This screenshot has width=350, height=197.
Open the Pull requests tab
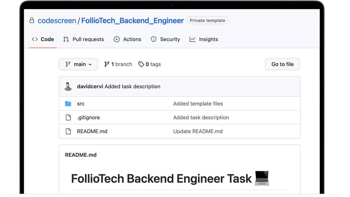(84, 39)
